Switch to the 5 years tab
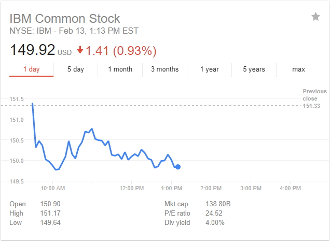 coord(254,69)
